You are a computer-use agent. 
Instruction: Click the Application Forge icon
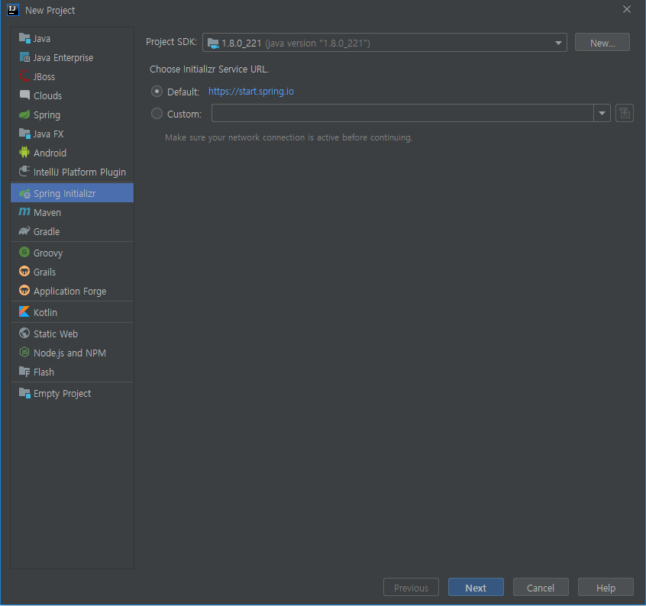(24, 290)
